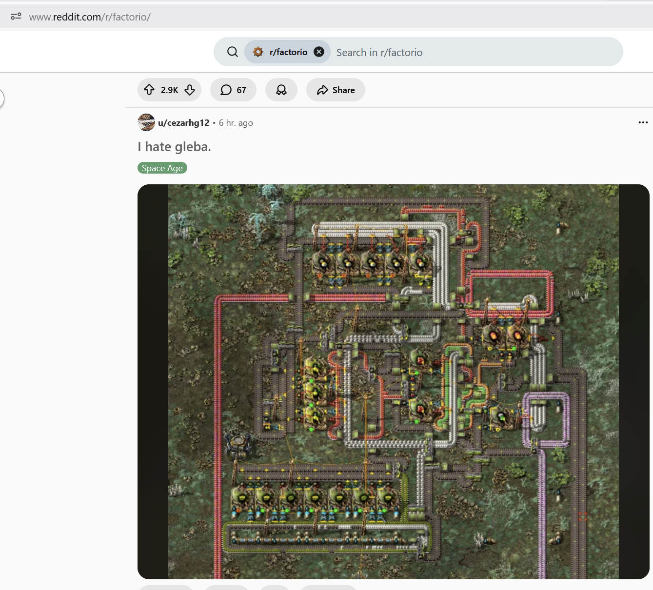Select the Space Age flair tag
Image resolution: width=653 pixels, height=590 pixels.
coord(162,168)
